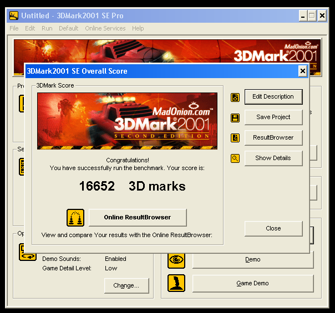
Task: Dismiss the Overall Score dialog with X
Action: pyautogui.click(x=302, y=71)
